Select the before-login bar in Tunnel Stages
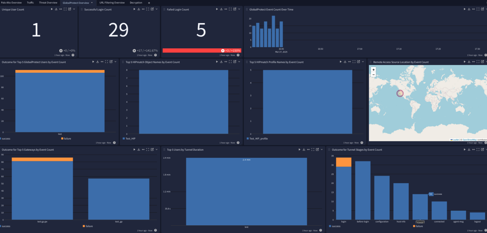The image size is (487, 233). click(363, 190)
